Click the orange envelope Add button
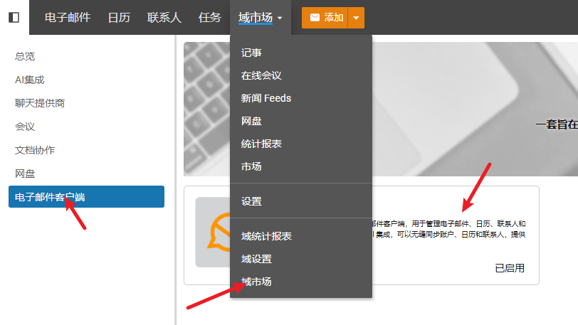 click(325, 18)
